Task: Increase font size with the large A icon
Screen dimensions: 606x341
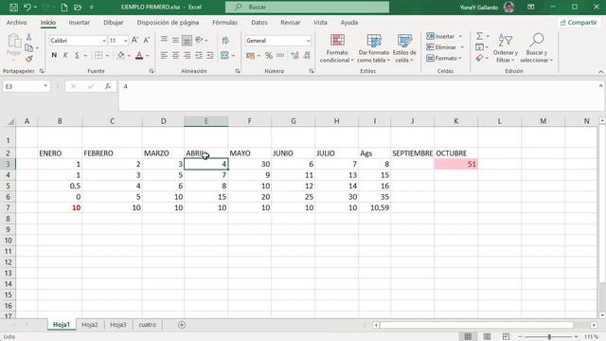Action: coord(134,40)
